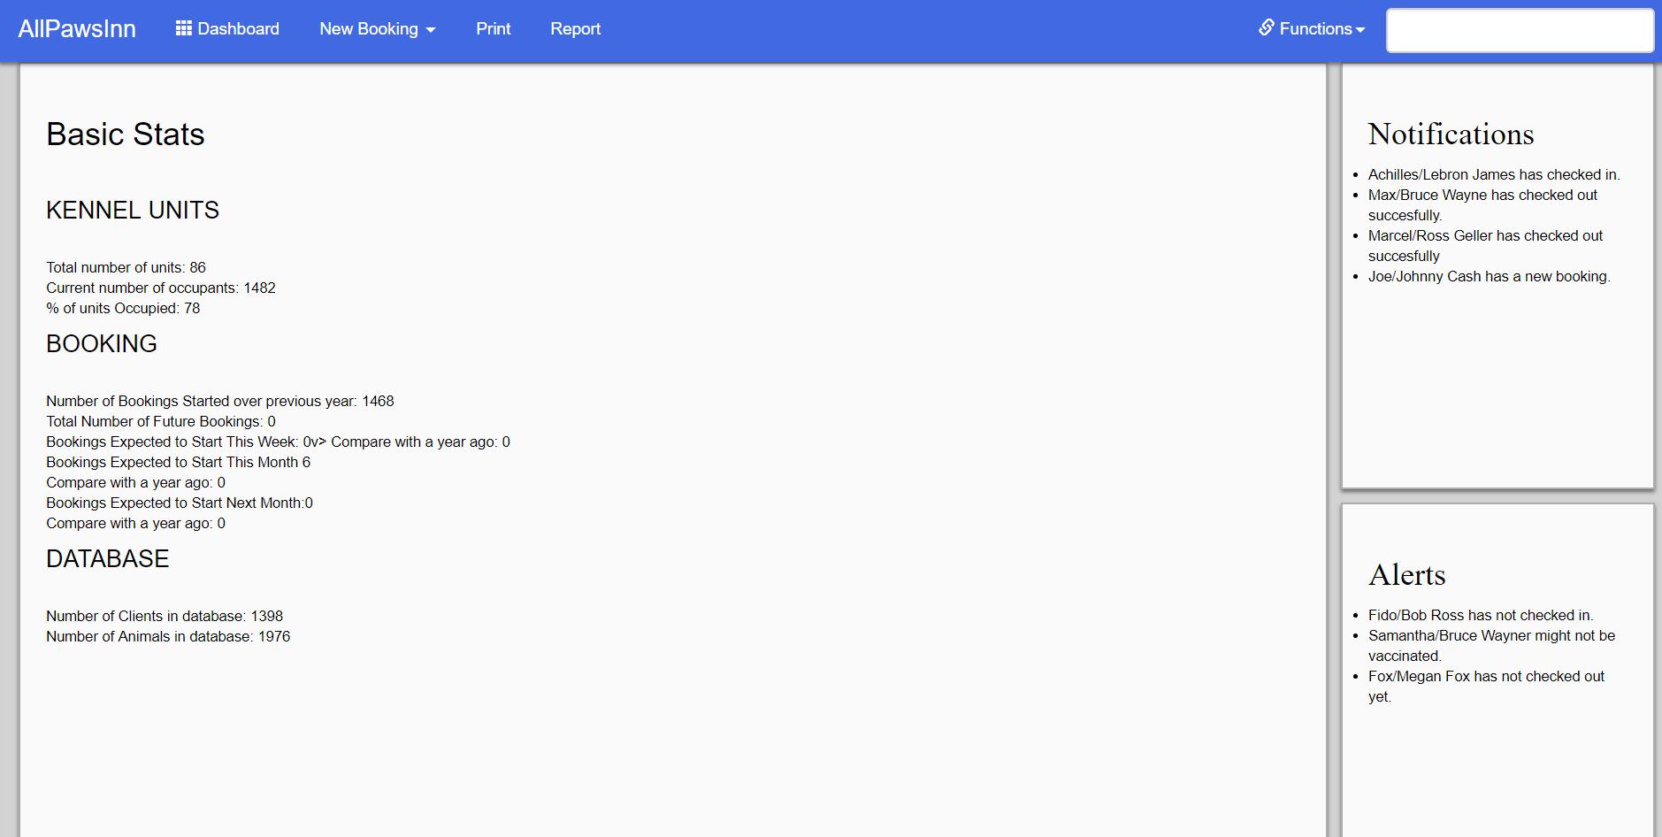This screenshot has height=837, width=1662.
Task: Click the Basic Stats page heading
Action: click(126, 134)
